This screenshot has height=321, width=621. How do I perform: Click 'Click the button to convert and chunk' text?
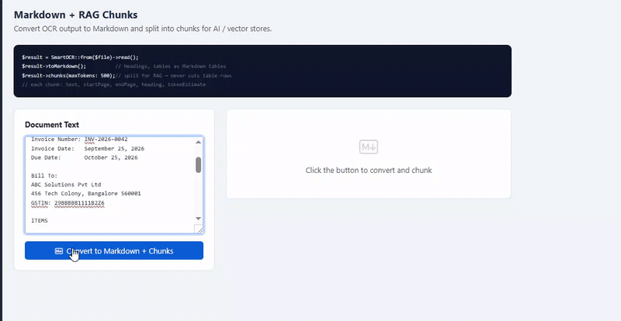368,171
